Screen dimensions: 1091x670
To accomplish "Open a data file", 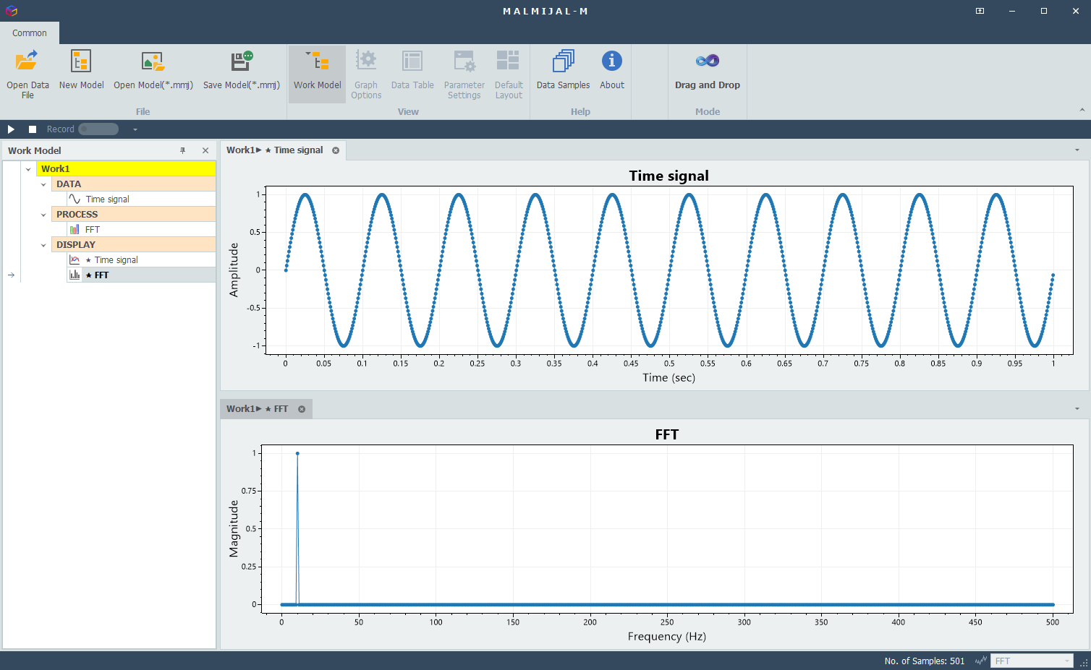I will [x=27, y=74].
